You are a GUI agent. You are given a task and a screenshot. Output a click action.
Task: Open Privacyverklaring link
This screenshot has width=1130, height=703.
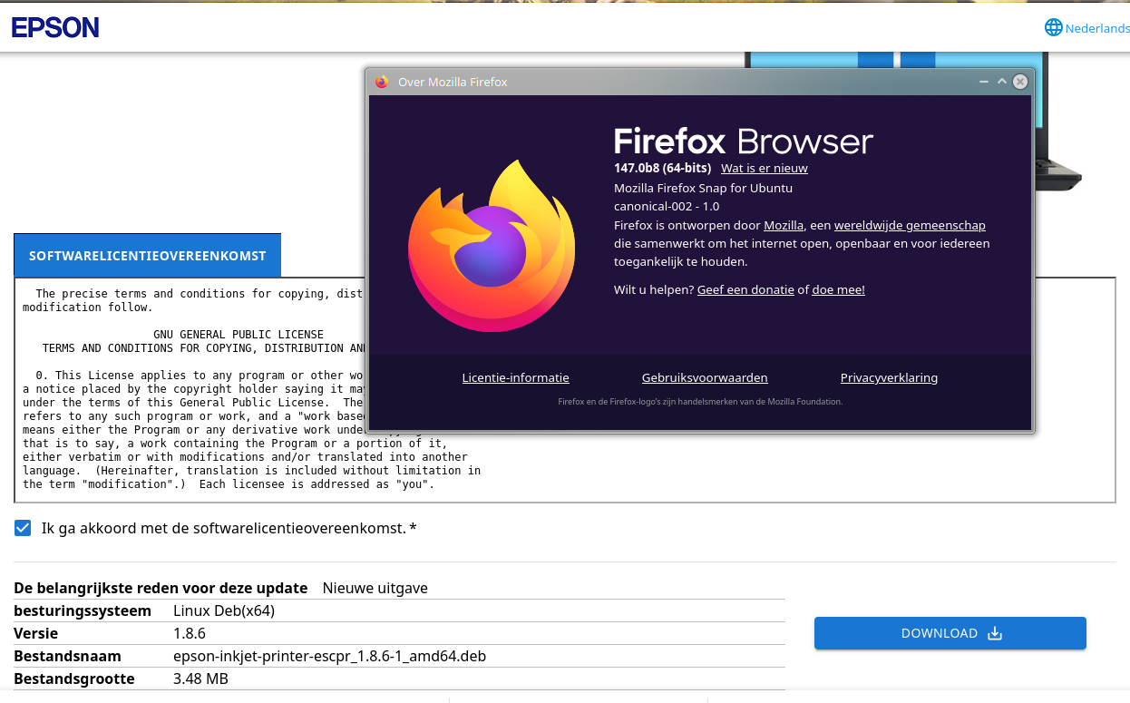(x=889, y=377)
